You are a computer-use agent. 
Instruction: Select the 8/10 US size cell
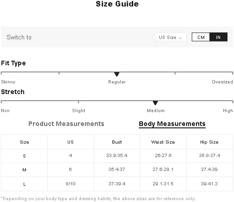(x=71, y=184)
